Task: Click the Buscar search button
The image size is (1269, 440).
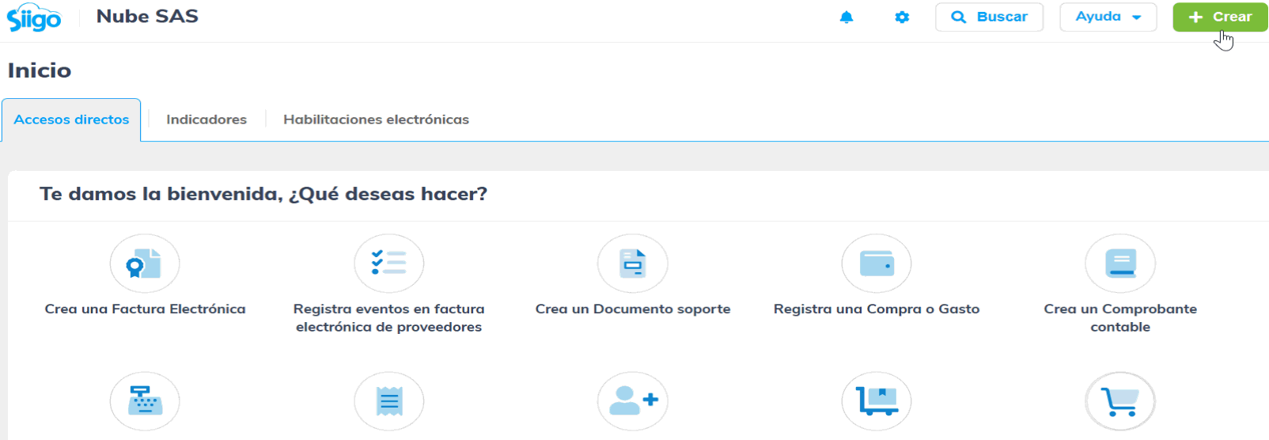Action: [989, 17]
